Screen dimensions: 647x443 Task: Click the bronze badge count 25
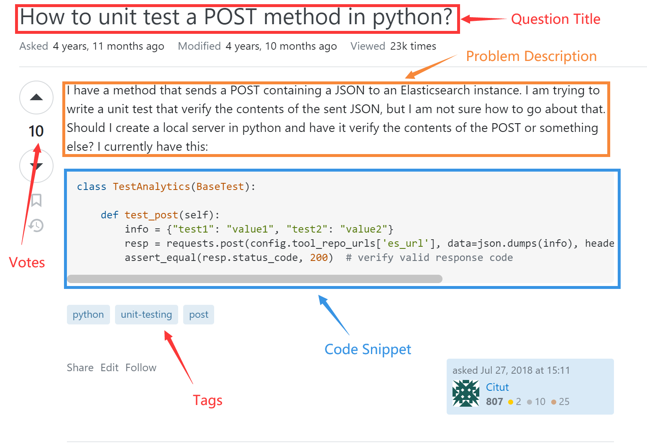pyautogui.click(x=564, y=402)
